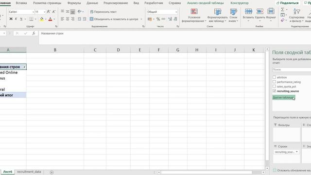This screenshot has width=311, height=175.
Task: Switch to recruitment_data sheet
Action: tap(29, 172)
